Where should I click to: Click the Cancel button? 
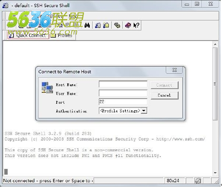pyautogui.click(x=164, y=95)
